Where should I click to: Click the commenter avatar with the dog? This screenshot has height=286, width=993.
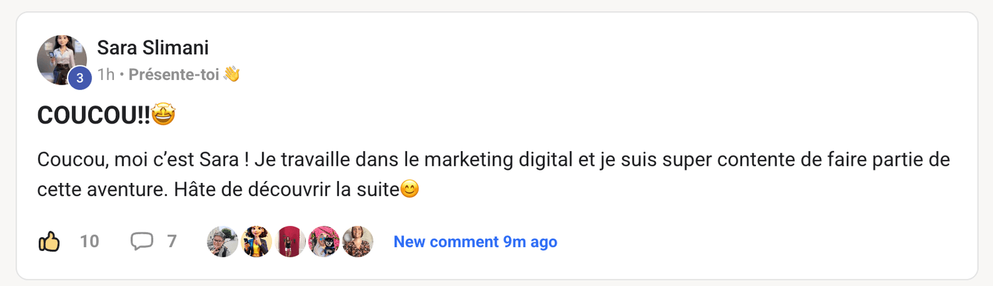click(x=324, y=242)
